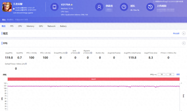Viewport: 187px width, 111px height.
Task: Click the device name V2170A
Action: tap(66, 5)
